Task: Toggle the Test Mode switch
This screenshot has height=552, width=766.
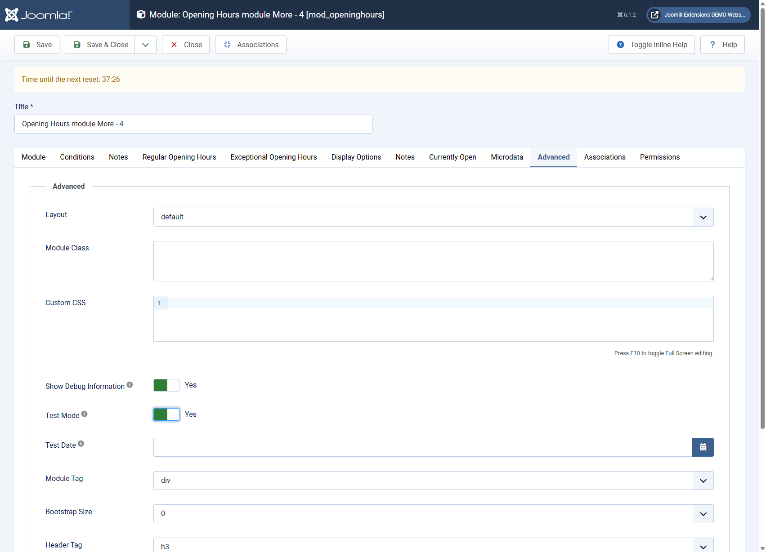Action: [166, 414]
